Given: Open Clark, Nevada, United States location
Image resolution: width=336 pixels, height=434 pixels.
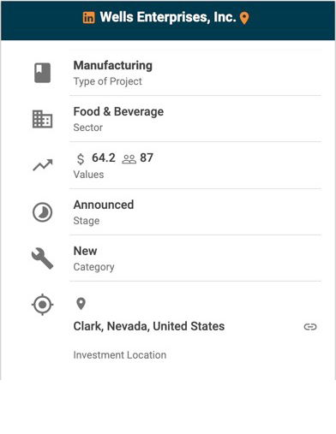Looking at the screenshot, I should click(x=149, y=326).
